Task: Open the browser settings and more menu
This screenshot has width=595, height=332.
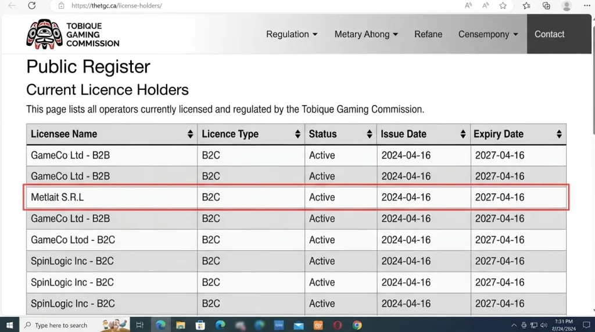Action: [587, 5]
